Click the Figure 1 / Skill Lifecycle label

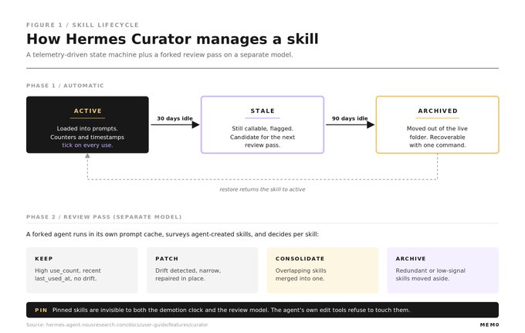coord(83,25)
